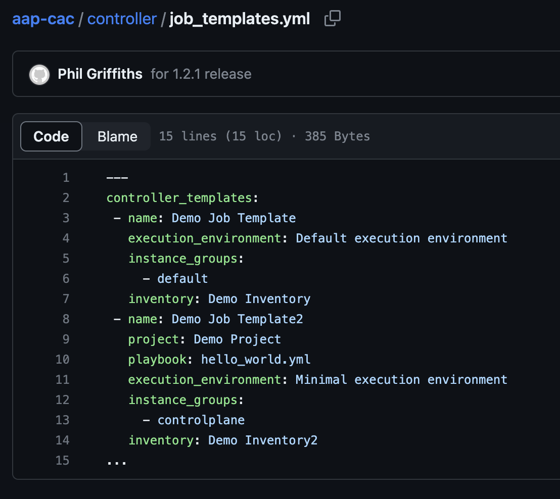The width and height of the screenshot is (560, 499).
Task: Navigate to the controller folder breadcrumb
Action: pos(122,19)
